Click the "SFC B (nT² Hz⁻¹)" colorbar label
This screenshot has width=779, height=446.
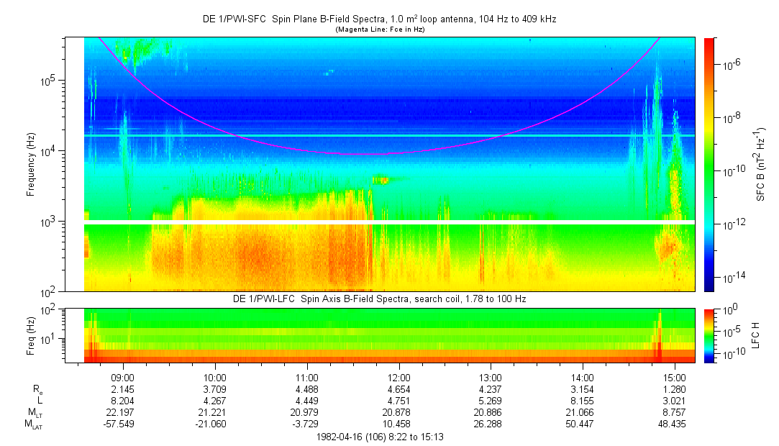pyautogui.click(x=761, y=164)
